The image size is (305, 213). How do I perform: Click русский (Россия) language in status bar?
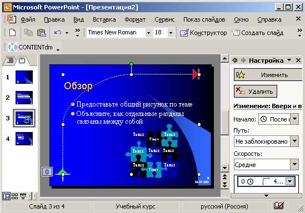pyautogui.click(x=224, y=206)
